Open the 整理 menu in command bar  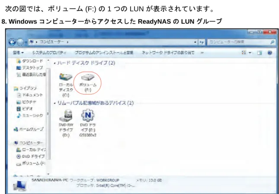click(18, 53)
